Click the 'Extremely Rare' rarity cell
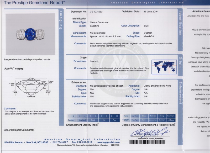 [126, 119]
